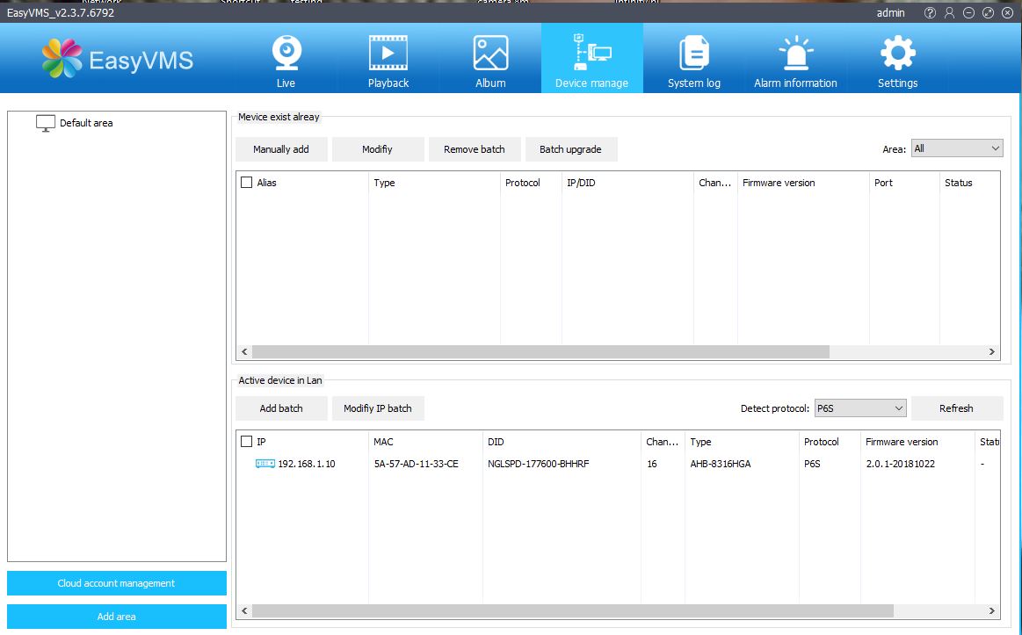Click the LAN device list horizontal scrollbar
This screenshot has width=1022, height=635.
pyautogui.click(x=573, y=610)
